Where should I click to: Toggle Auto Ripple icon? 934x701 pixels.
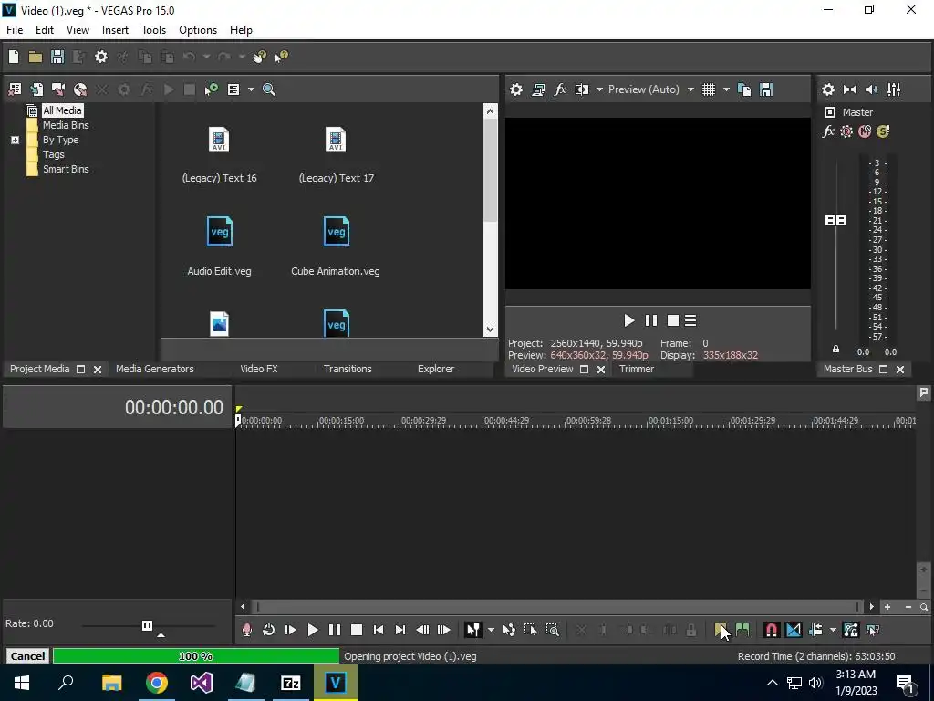click(815, 630)
